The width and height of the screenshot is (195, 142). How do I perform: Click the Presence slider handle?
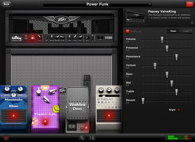pyautogui.click(x=167, y=48)
